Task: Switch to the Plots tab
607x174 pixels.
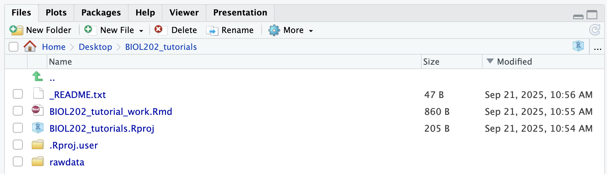Action: 56,13
